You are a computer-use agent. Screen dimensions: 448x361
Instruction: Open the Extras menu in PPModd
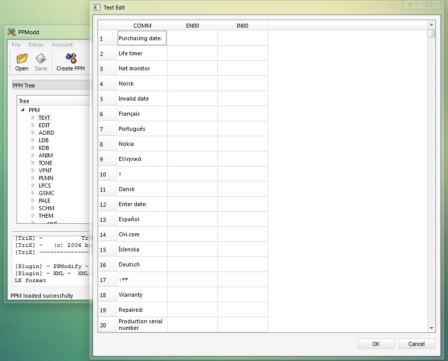click(36, 45)
